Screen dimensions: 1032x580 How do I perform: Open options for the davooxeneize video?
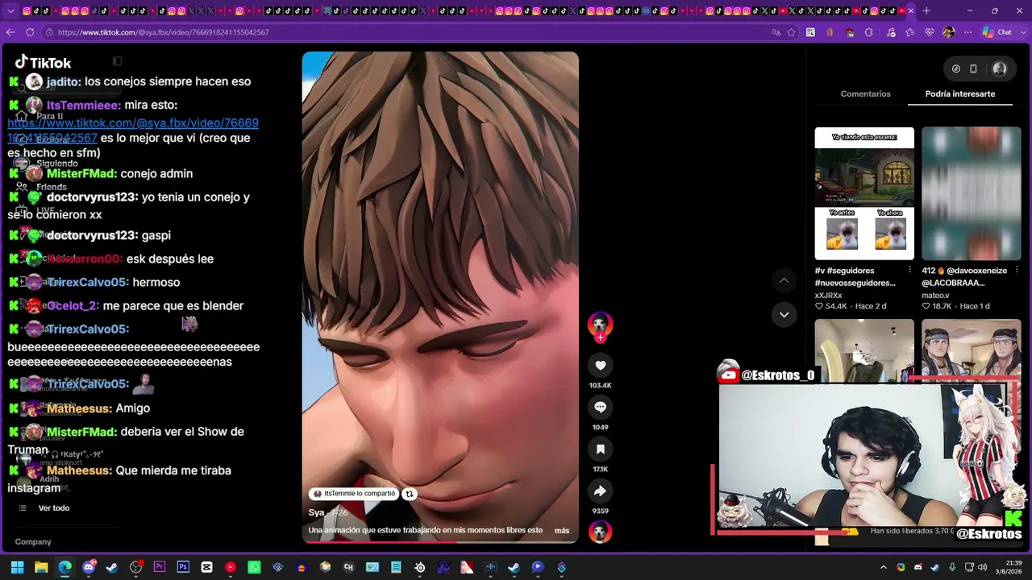(x=1016, y=271)
